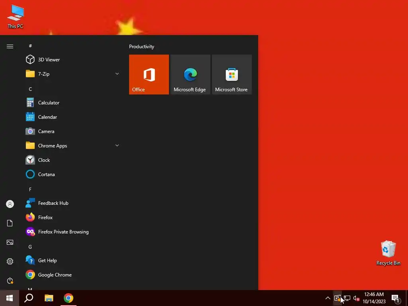
Task: Select the Recycle Bin desktop icon
Action: (x=388, y=253)
